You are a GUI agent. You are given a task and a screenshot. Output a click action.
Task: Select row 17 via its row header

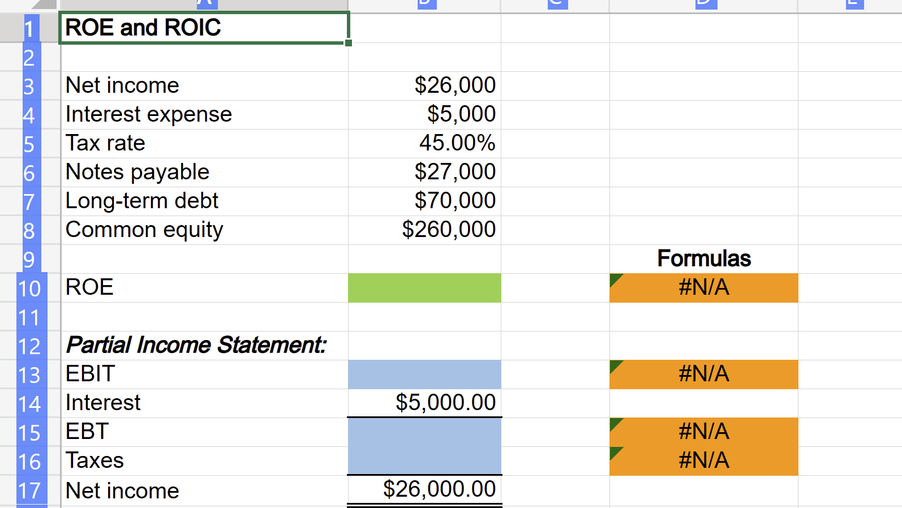point(29,490)
